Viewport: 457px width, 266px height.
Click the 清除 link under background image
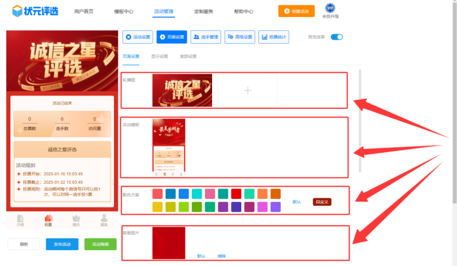pos(221,256)
